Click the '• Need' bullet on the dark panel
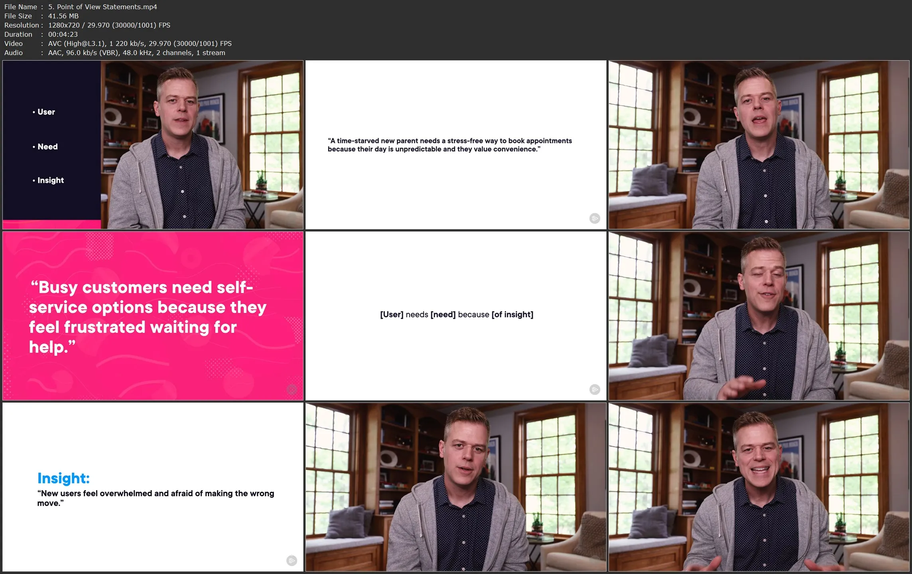The width and height of the screenshot is (912, 574). point(45,147)
